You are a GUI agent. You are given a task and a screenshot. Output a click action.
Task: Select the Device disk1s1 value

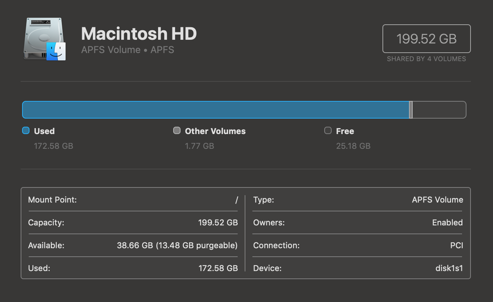(x=449, y=268)
